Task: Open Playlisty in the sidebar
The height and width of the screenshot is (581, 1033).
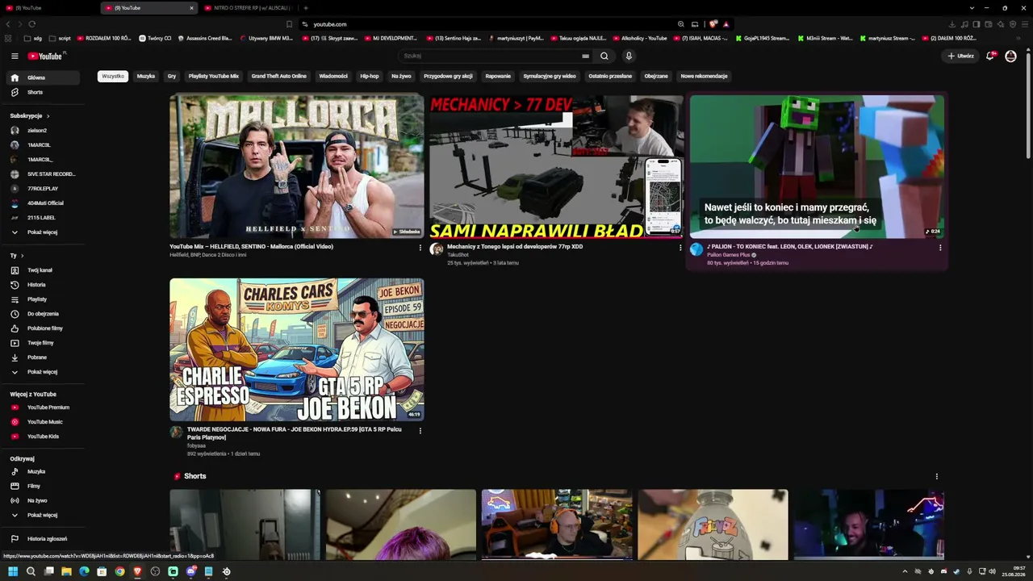Action: pyautogui.click(x=44, y=299)
